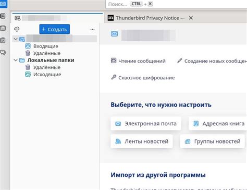Click the inbox icon beside Чтение сообщений
Image resolution: width=247 pixels, height=190 pixels.
pos(114,61)
